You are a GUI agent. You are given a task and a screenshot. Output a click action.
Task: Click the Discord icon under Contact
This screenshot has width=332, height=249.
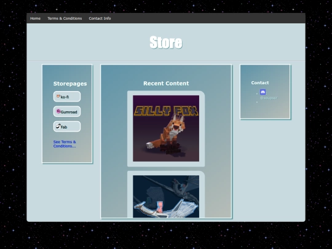[x=263, y=92]
